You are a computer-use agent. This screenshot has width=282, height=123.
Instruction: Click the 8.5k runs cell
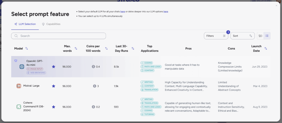click(116, 67)
